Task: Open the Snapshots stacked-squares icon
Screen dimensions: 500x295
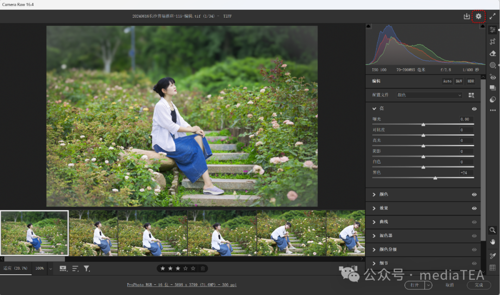Action: coord(493,88)
